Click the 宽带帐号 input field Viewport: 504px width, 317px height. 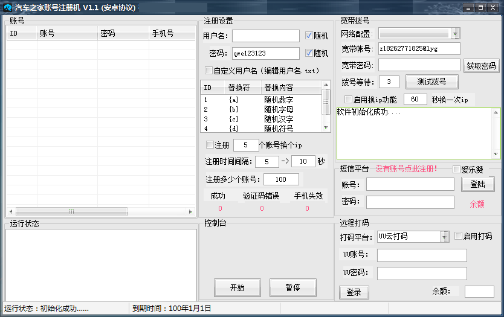click(x=419, y=48)
